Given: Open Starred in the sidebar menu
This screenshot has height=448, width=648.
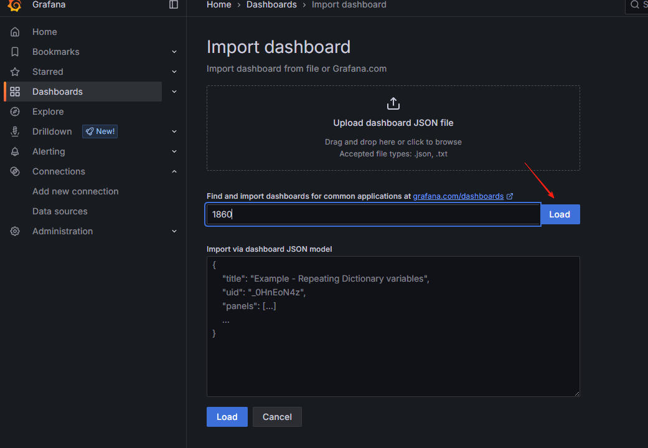Looking at the screenshot, I should [48, 72].
